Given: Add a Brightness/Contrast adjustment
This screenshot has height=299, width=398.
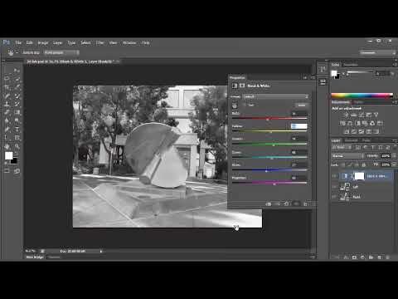Looking at the screenshot, I should pyautogui.click(x=346, y=115).
